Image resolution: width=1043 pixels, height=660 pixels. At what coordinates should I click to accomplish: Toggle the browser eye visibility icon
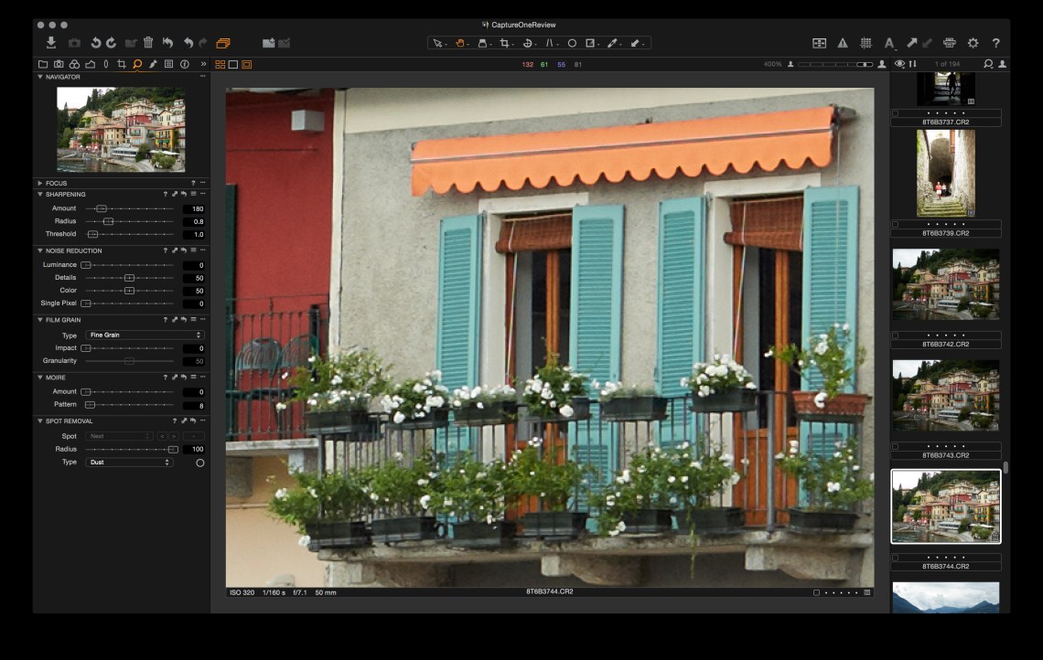[x=899, y=64]
